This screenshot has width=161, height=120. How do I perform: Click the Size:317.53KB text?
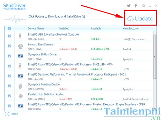point(36,39)
